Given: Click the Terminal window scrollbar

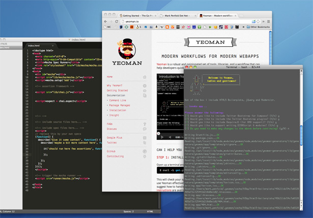Looking at the screenshot, I should [x=301, y=136].
